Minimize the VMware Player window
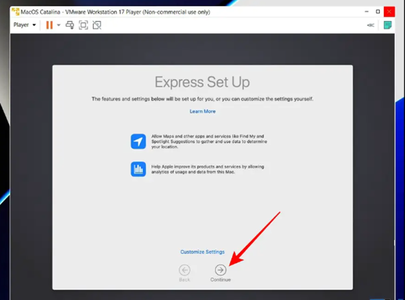Viewport: 405px width, 300px height. tap(367, 12)
